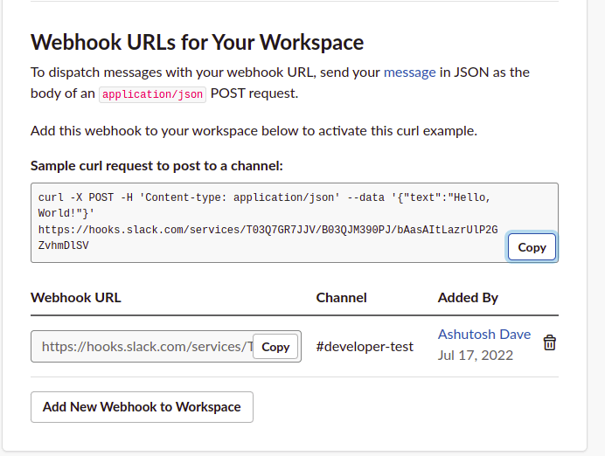The width and height of the screenshot is (605, 456).
Task: Copy the sample curl request
Action: (532, 247)
